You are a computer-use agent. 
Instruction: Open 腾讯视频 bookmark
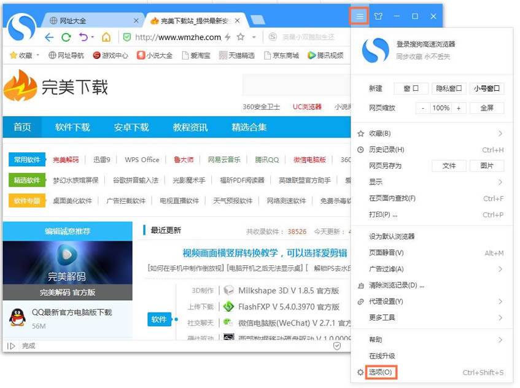click(x=325, y=55)
